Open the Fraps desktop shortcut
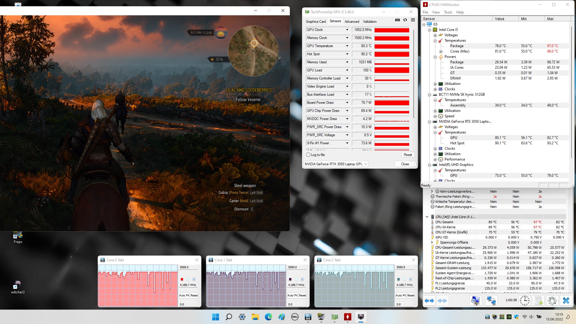Image resolution: width=576 pixels, height=324 pixels. pos(18,237)
